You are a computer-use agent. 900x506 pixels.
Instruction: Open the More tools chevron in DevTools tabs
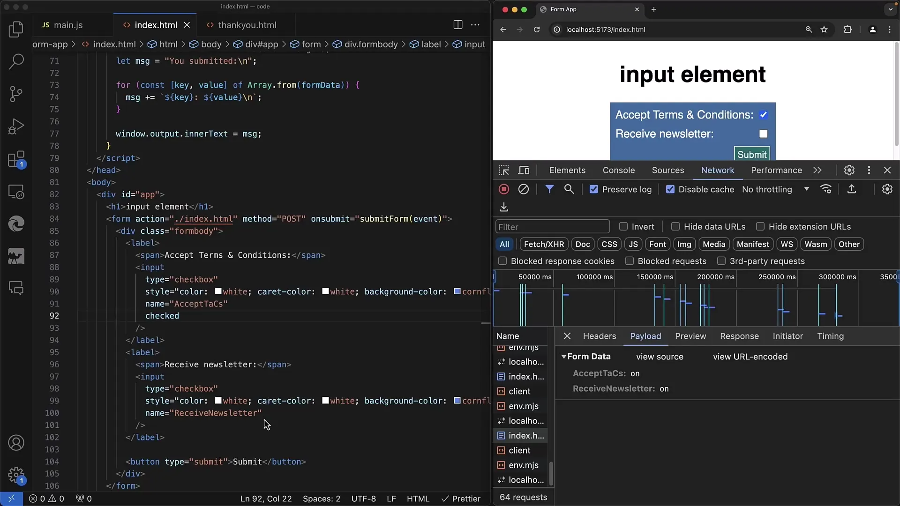[817, 170]
